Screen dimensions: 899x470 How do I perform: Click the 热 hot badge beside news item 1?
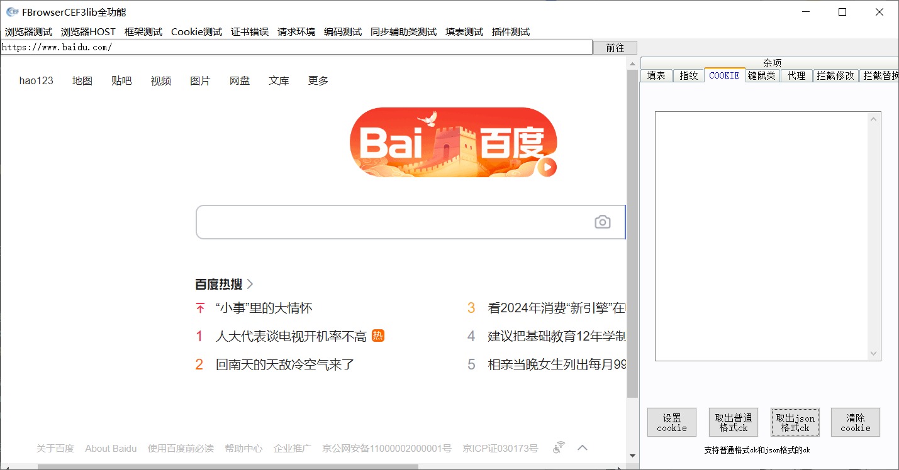pyautogui.click(x=377, y=336)
